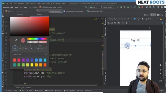This screenshot has height=93, width=166.
Task: Click the design warning triangle icon
Action: click(161, 19)
